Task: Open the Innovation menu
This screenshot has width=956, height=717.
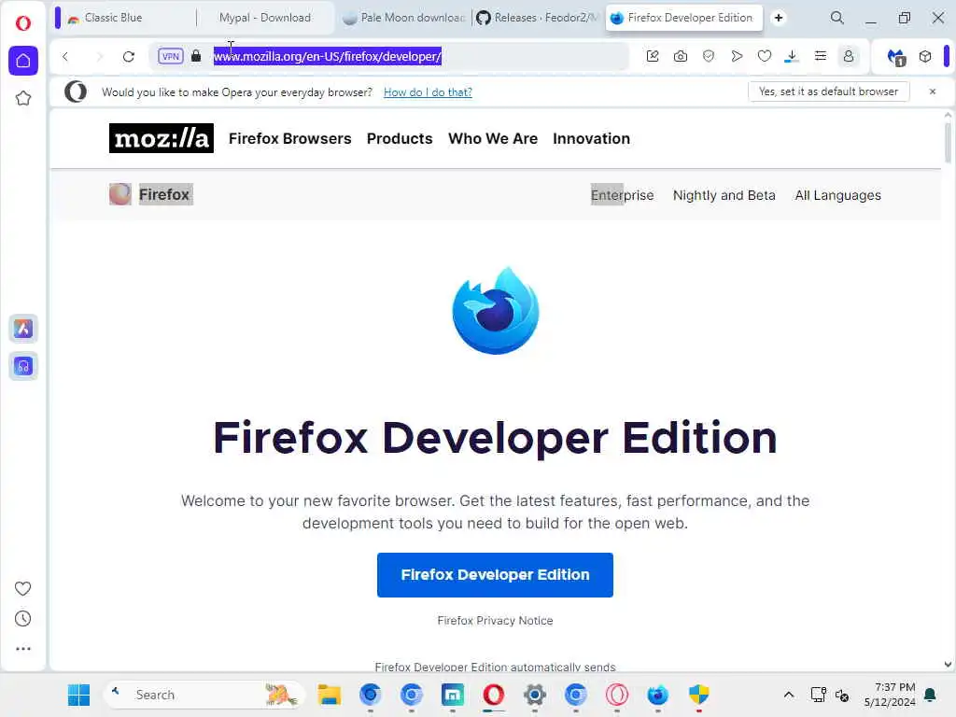Action: (x=591, y=138)
